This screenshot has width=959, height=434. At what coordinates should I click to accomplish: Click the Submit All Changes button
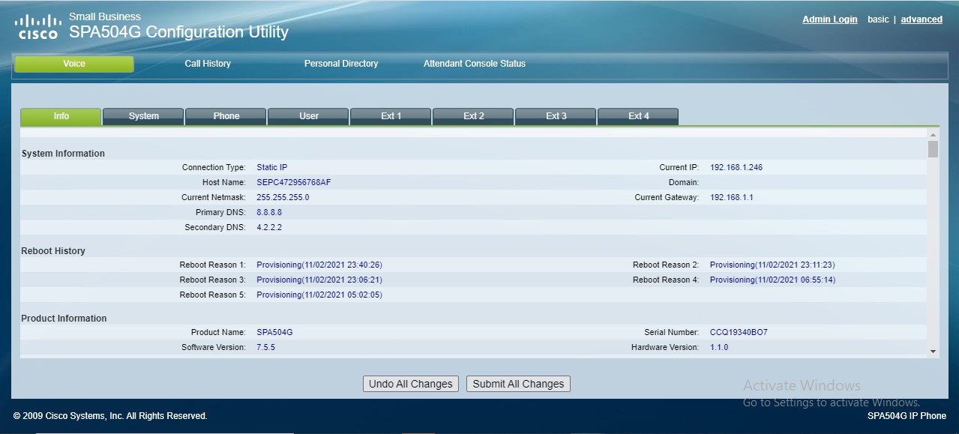[518, 384]
